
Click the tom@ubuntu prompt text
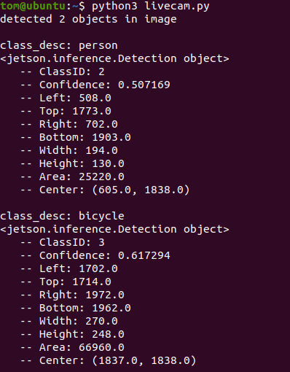pyautogui.click(x=33, y=6)
